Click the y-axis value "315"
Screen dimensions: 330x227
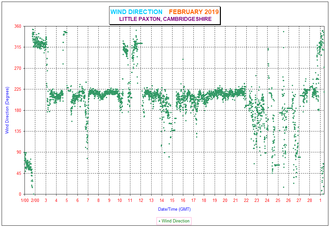pyautogui.click(x=18, y=47)
